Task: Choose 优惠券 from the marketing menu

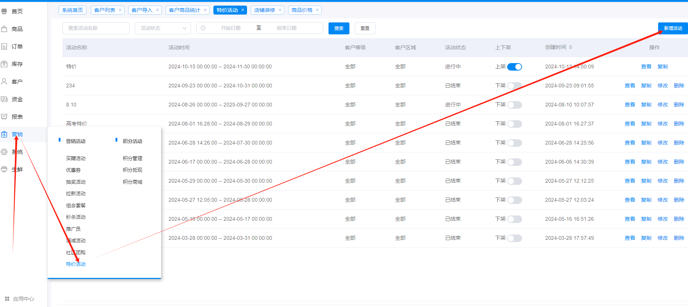Action: click(x=73, y=170)
